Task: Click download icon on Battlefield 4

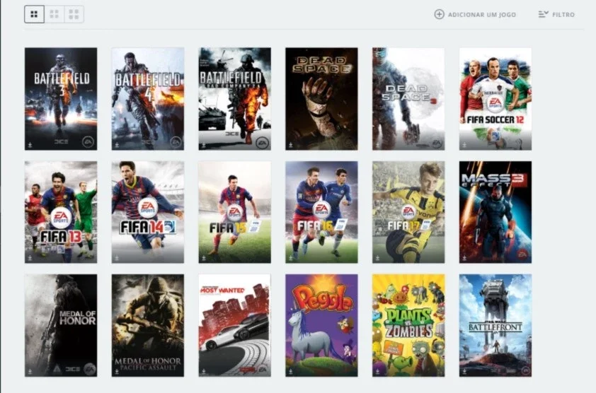Action: click(117, 145)
